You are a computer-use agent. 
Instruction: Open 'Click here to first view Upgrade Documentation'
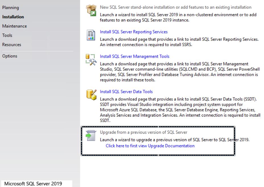point(150,146)
